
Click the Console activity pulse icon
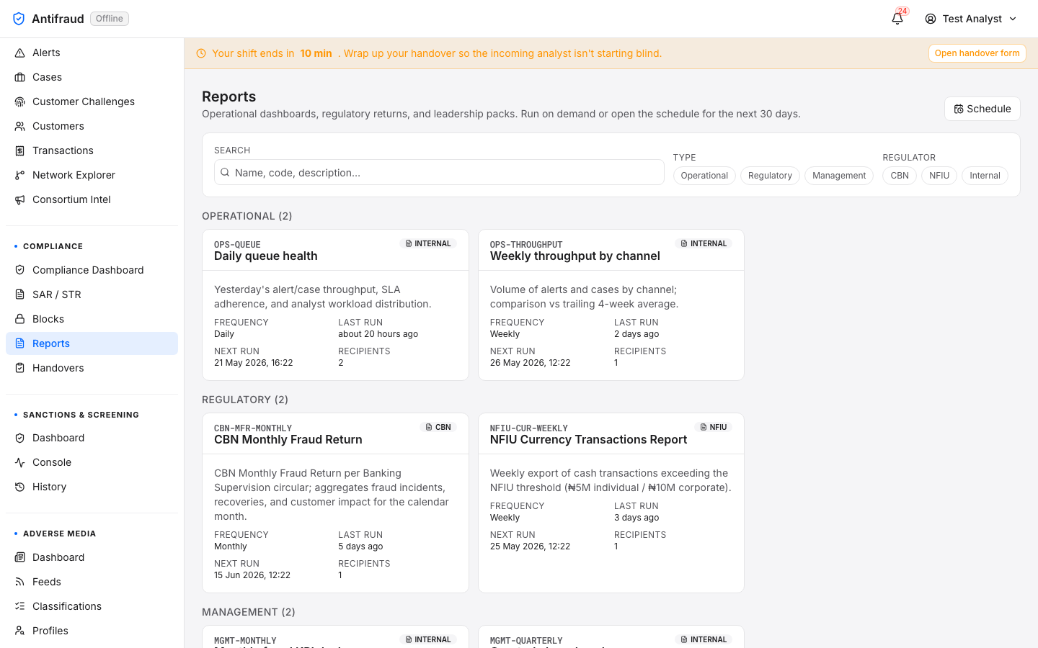coord(20,462)
